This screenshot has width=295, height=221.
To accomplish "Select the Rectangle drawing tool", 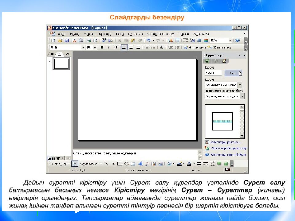I will coord(120,164).
